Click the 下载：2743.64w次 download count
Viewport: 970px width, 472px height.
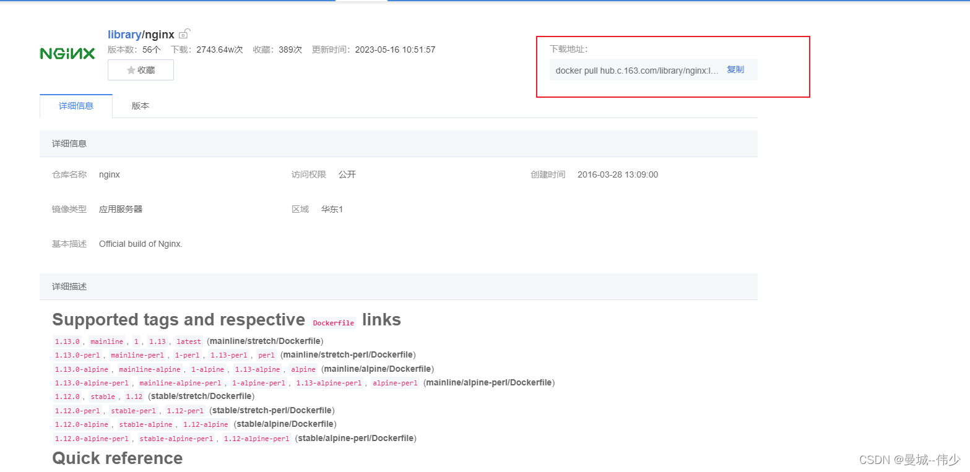pos(207,49)
